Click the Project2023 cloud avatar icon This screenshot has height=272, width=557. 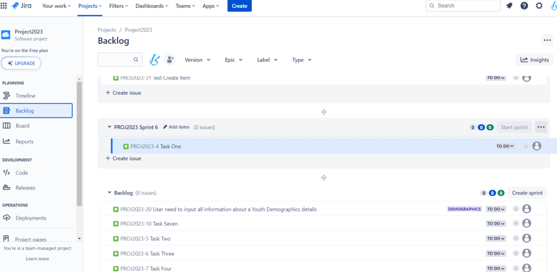6,35
